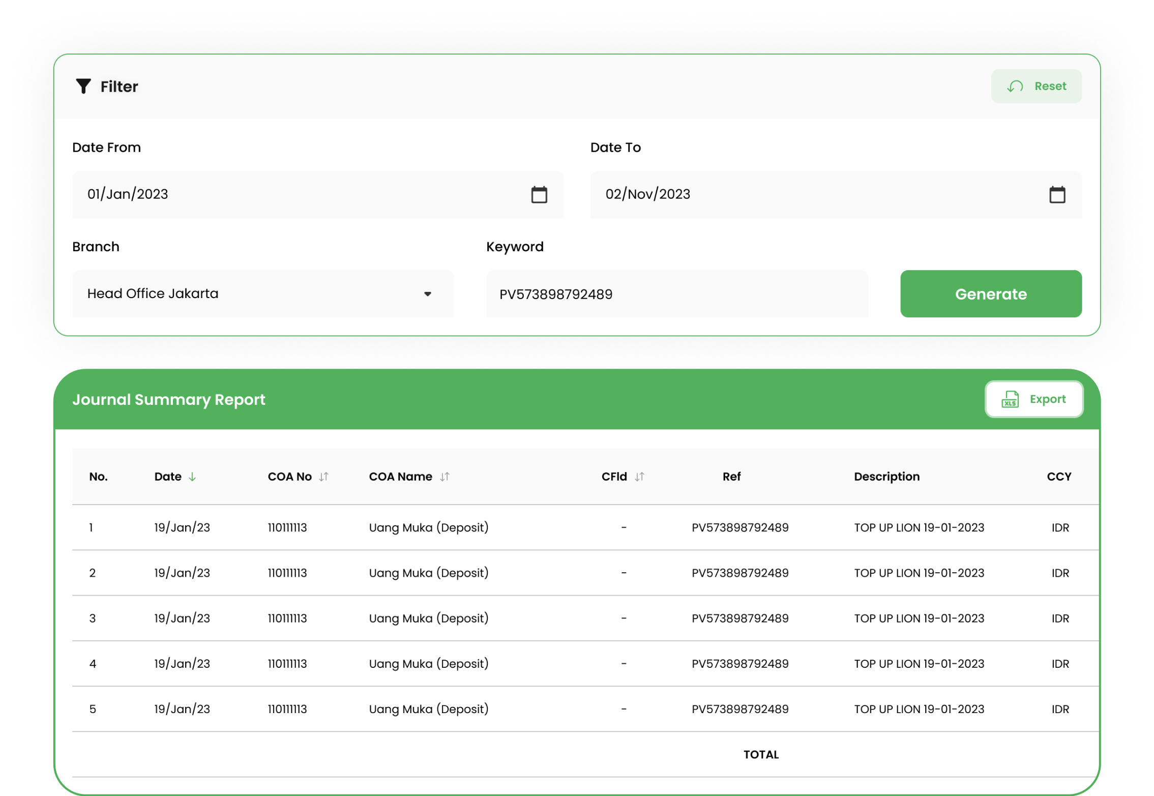Click the row number 3 cell

(92, 618)
